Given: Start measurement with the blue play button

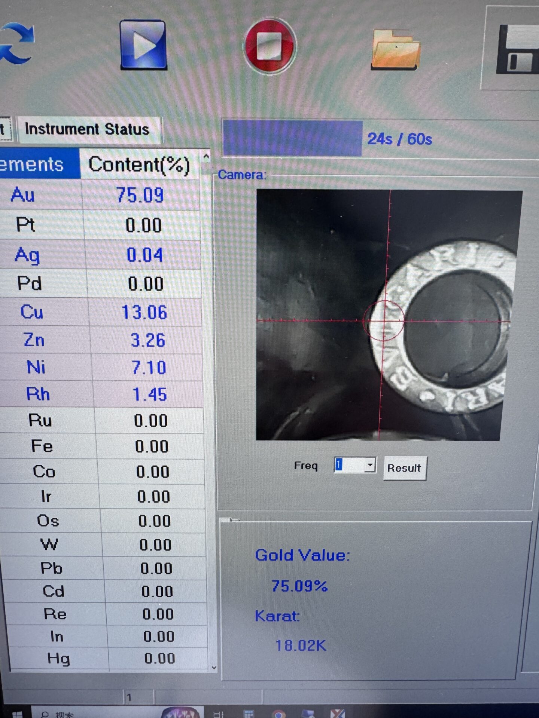Looking at the screenshot, I should [143, 45].
